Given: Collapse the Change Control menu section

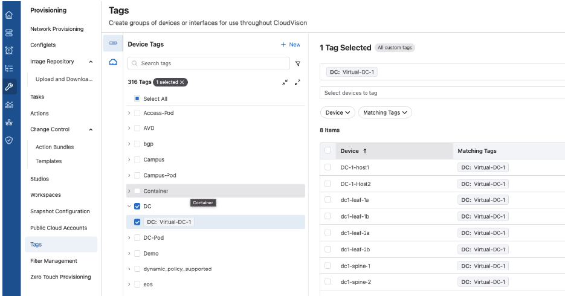Looking at the screenshot, I should point(91,130).
